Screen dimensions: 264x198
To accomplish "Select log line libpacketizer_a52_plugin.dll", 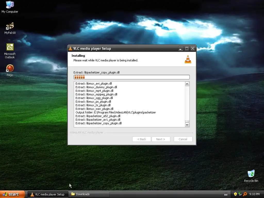I will point(98,116).
